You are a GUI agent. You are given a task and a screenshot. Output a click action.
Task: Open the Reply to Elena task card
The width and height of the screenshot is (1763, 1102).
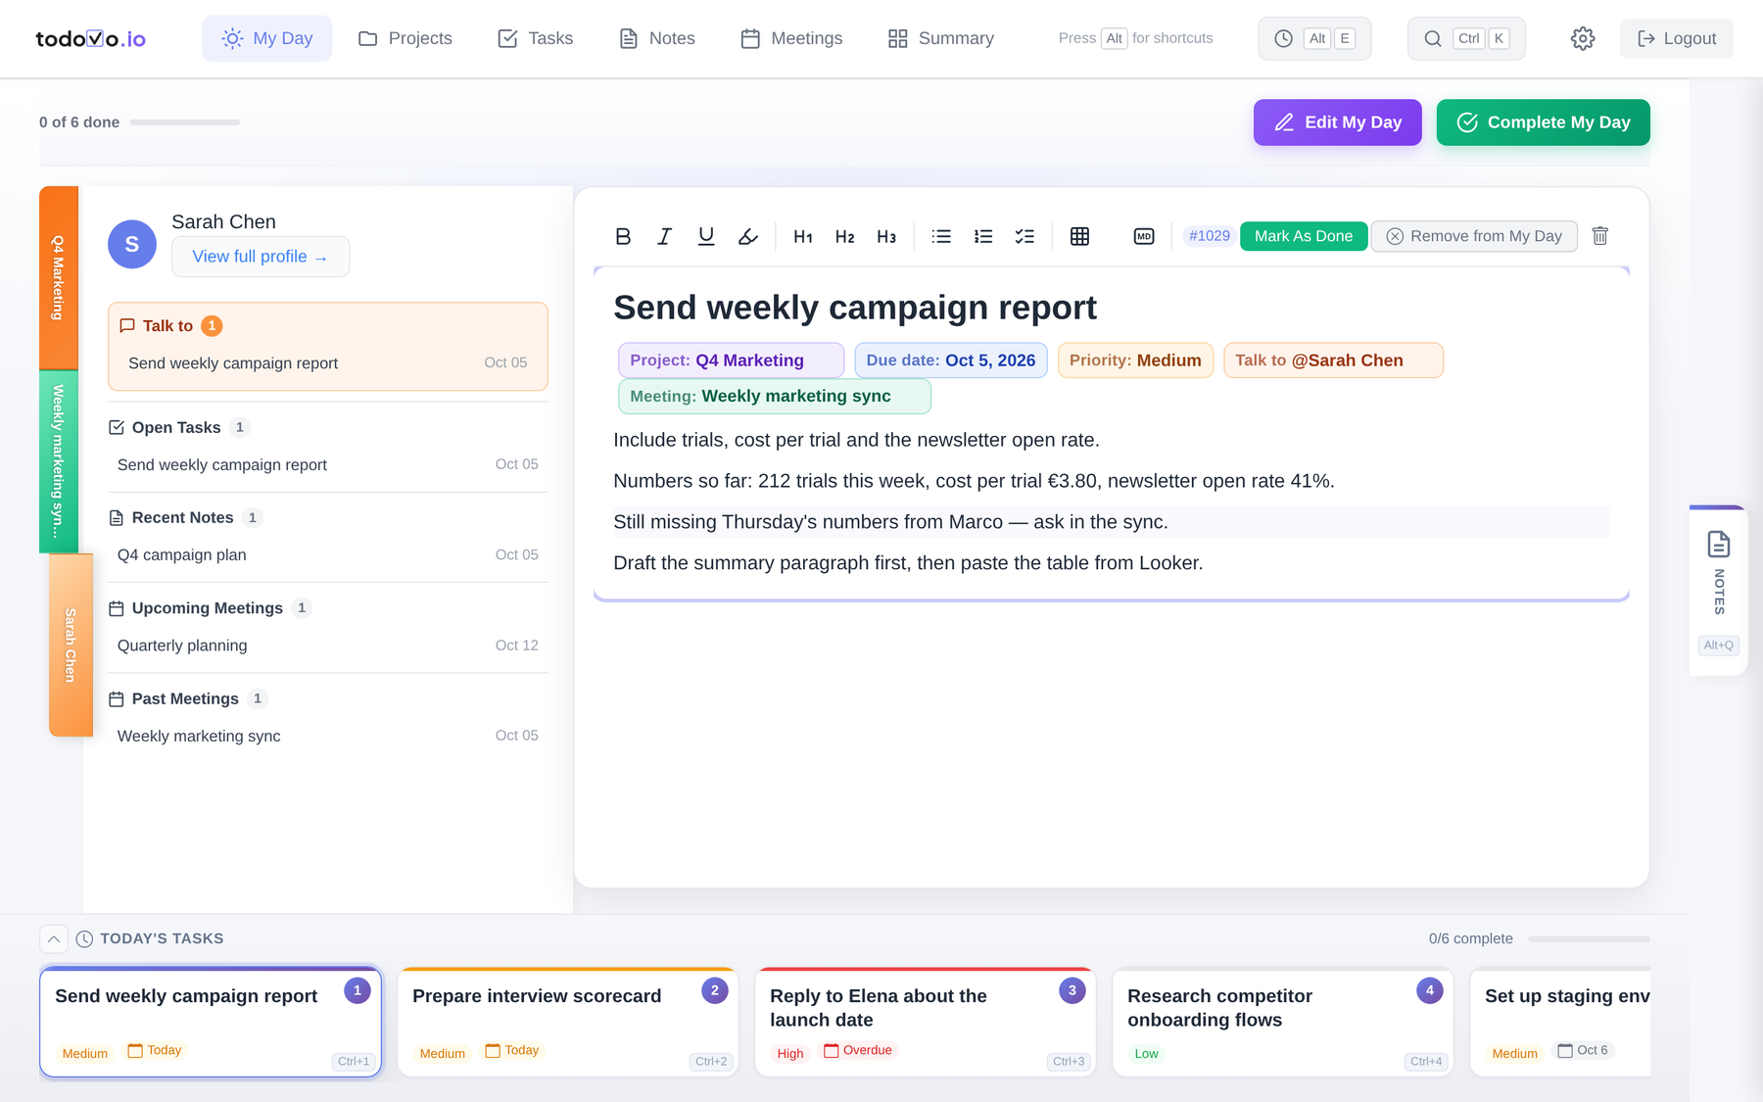926,1022
